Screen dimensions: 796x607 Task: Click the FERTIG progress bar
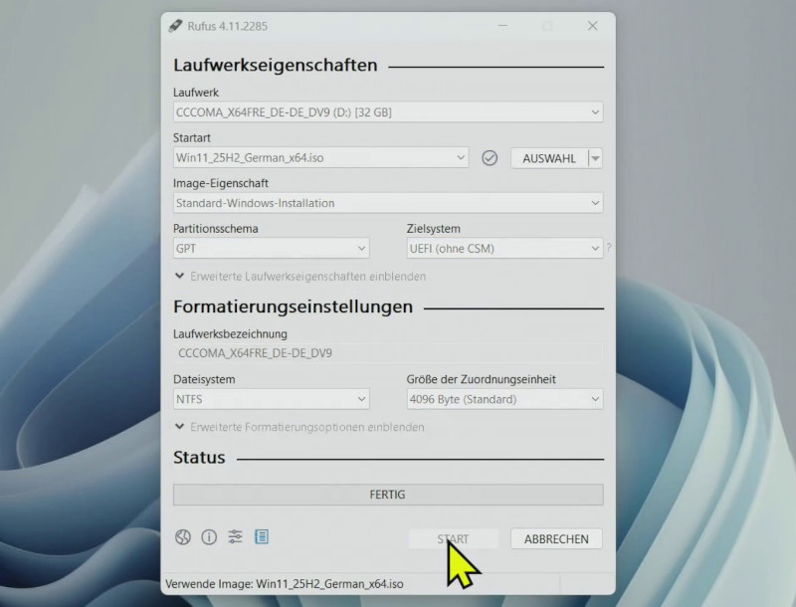click(387, 495)
